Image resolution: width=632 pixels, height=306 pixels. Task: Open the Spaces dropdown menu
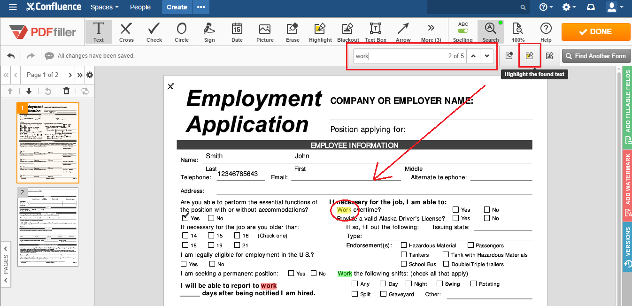tap(104, 7)
